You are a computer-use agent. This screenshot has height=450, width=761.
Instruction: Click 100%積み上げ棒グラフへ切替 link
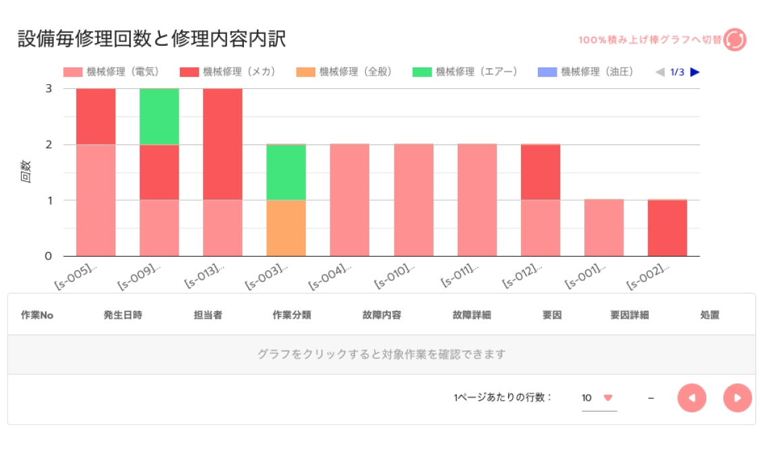coord(650,40)
